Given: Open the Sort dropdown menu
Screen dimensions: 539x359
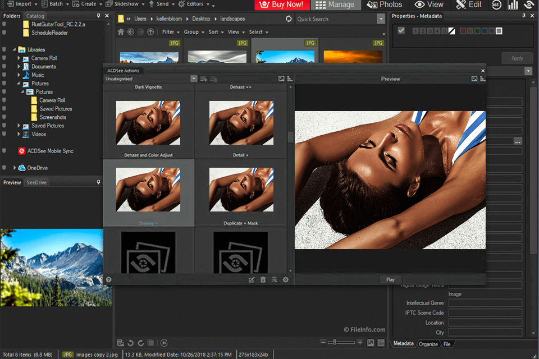Looking at the screenshot, I should pyautogui.click(x=214, y=32).
